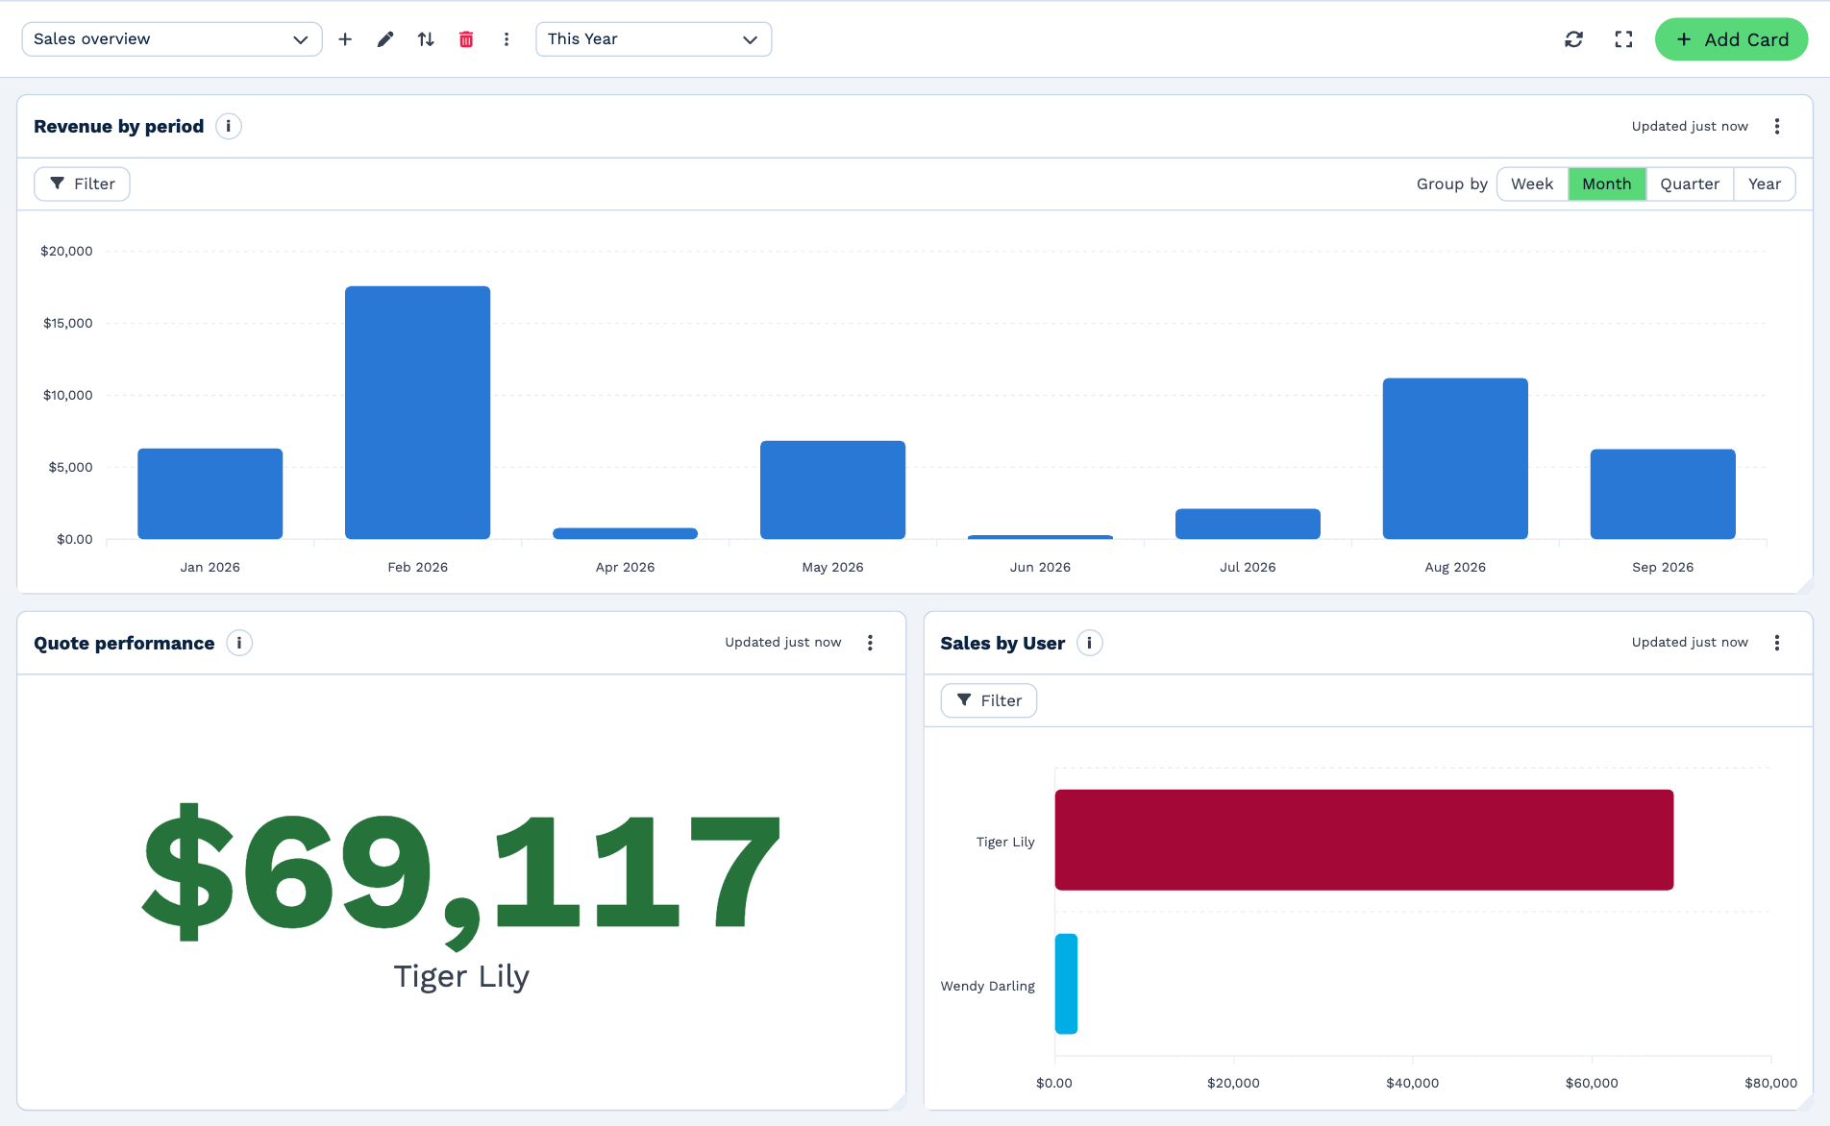Click the blue Wendy Darling sales bar
1830x1126 pixels.
pos(1066,984)
